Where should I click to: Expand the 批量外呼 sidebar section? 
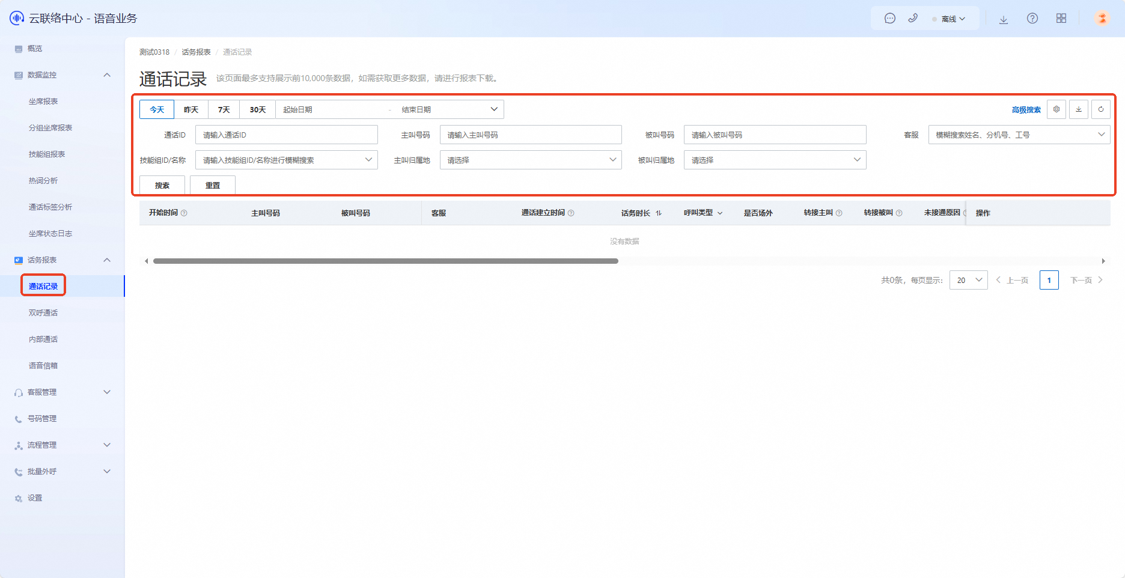pyautogui.click(x=107, y=472)
